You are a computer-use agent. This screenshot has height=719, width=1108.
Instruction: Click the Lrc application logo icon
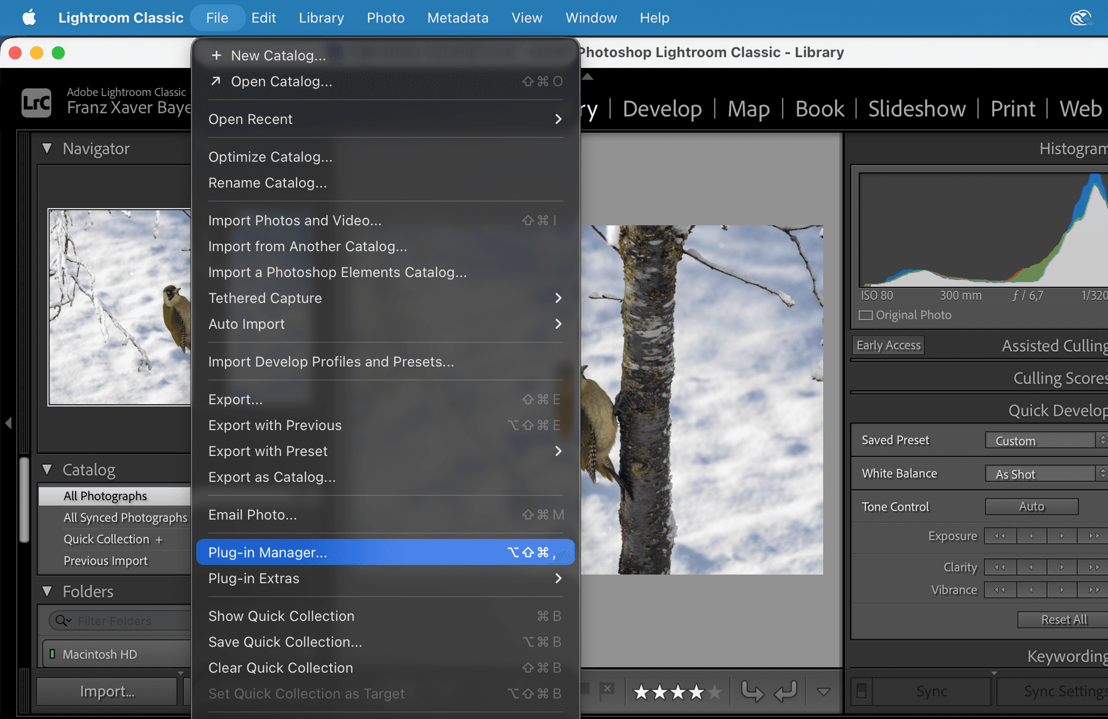click(x=36, y=102)
